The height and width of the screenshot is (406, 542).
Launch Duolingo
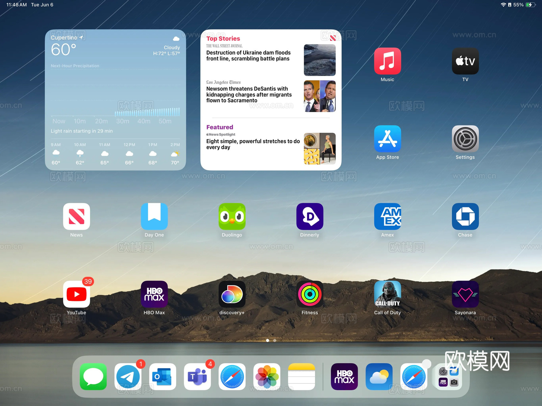click(x=232, y=216)
